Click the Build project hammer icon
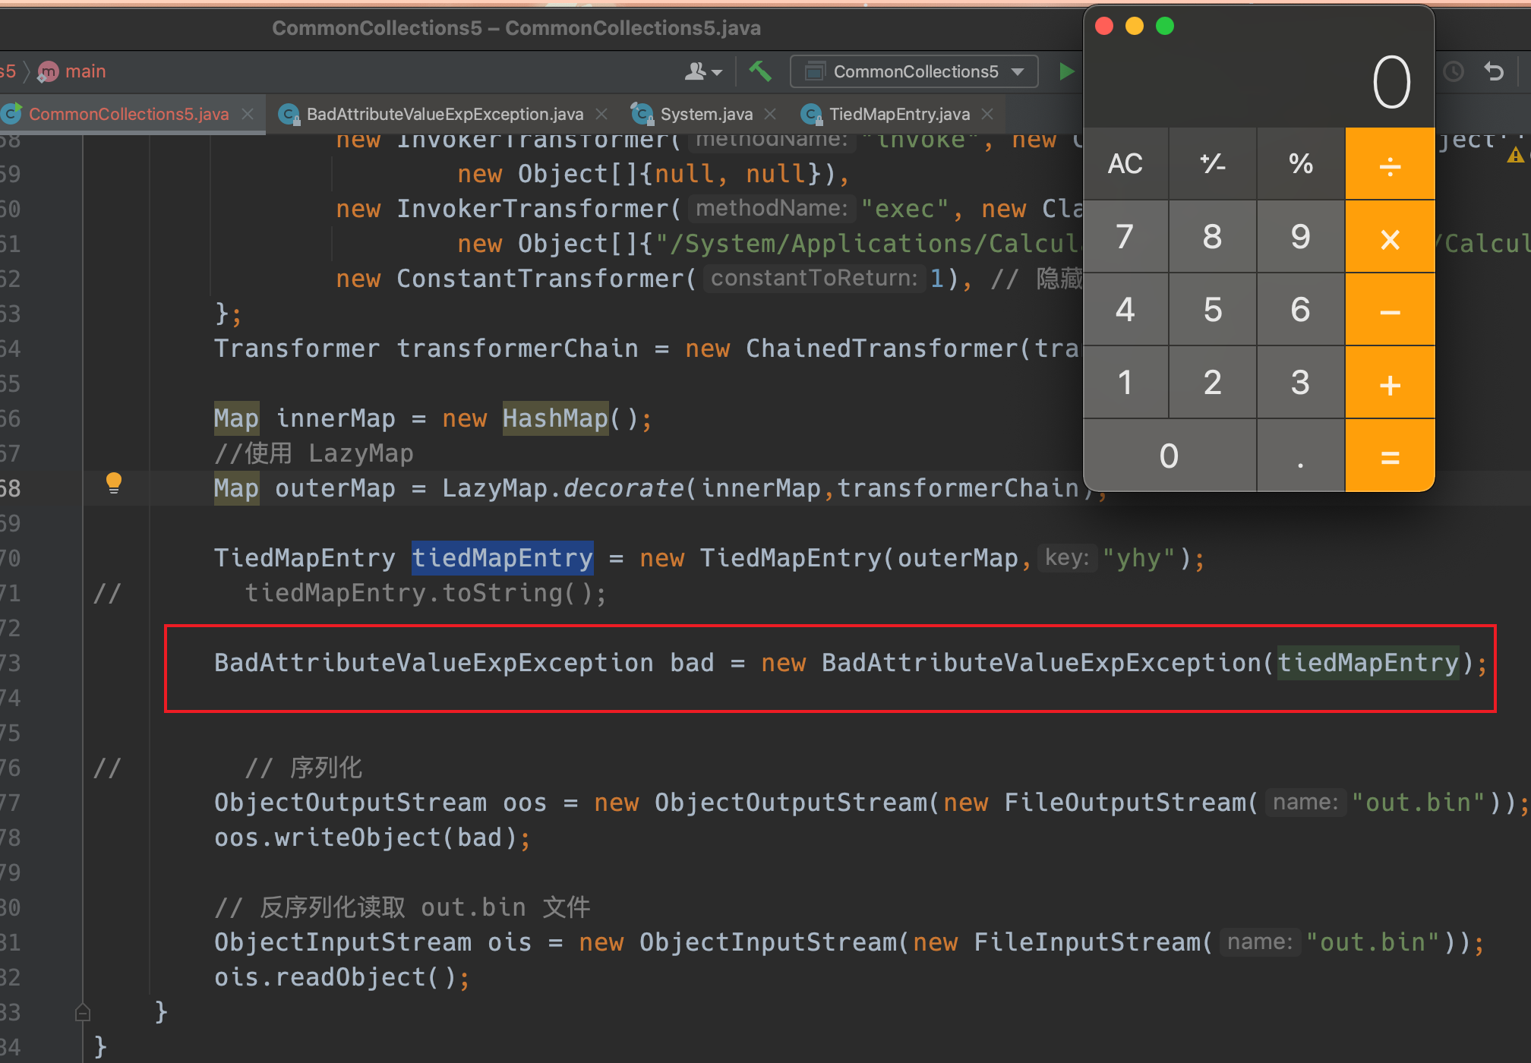 [760, 71]
